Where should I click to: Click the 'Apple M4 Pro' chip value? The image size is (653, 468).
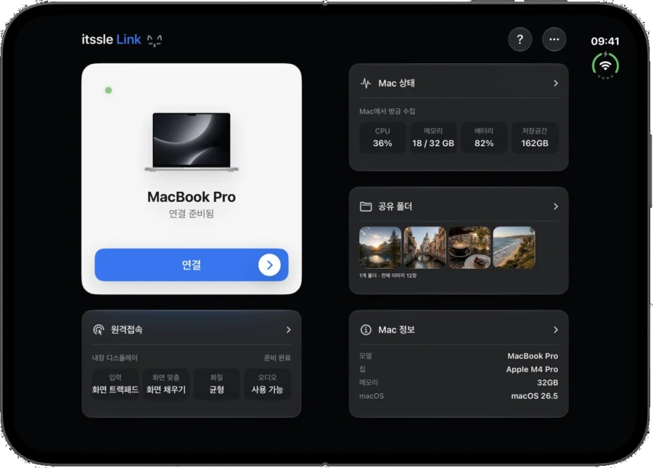pyautogui.click(x=532, y=369)
